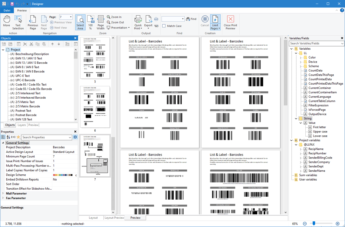
Task: Sort properties alphabetically
Action: point(8,137)
